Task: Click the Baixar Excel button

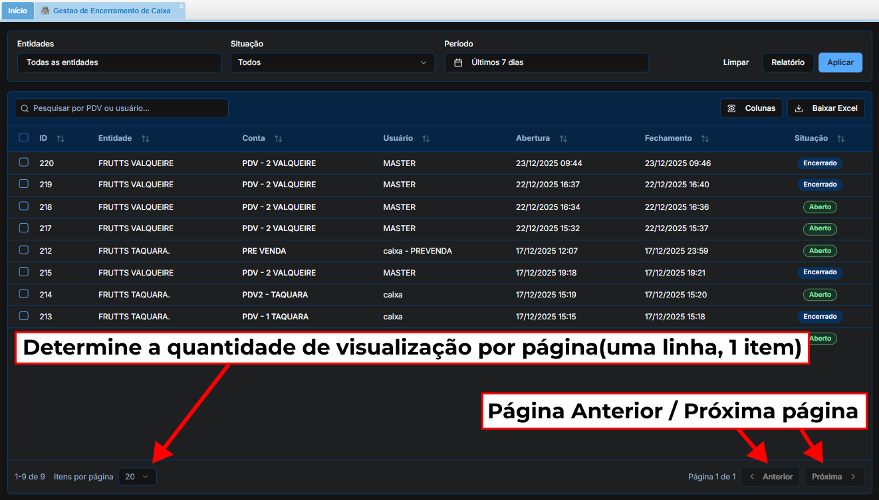Action: (x=826, y=108)
